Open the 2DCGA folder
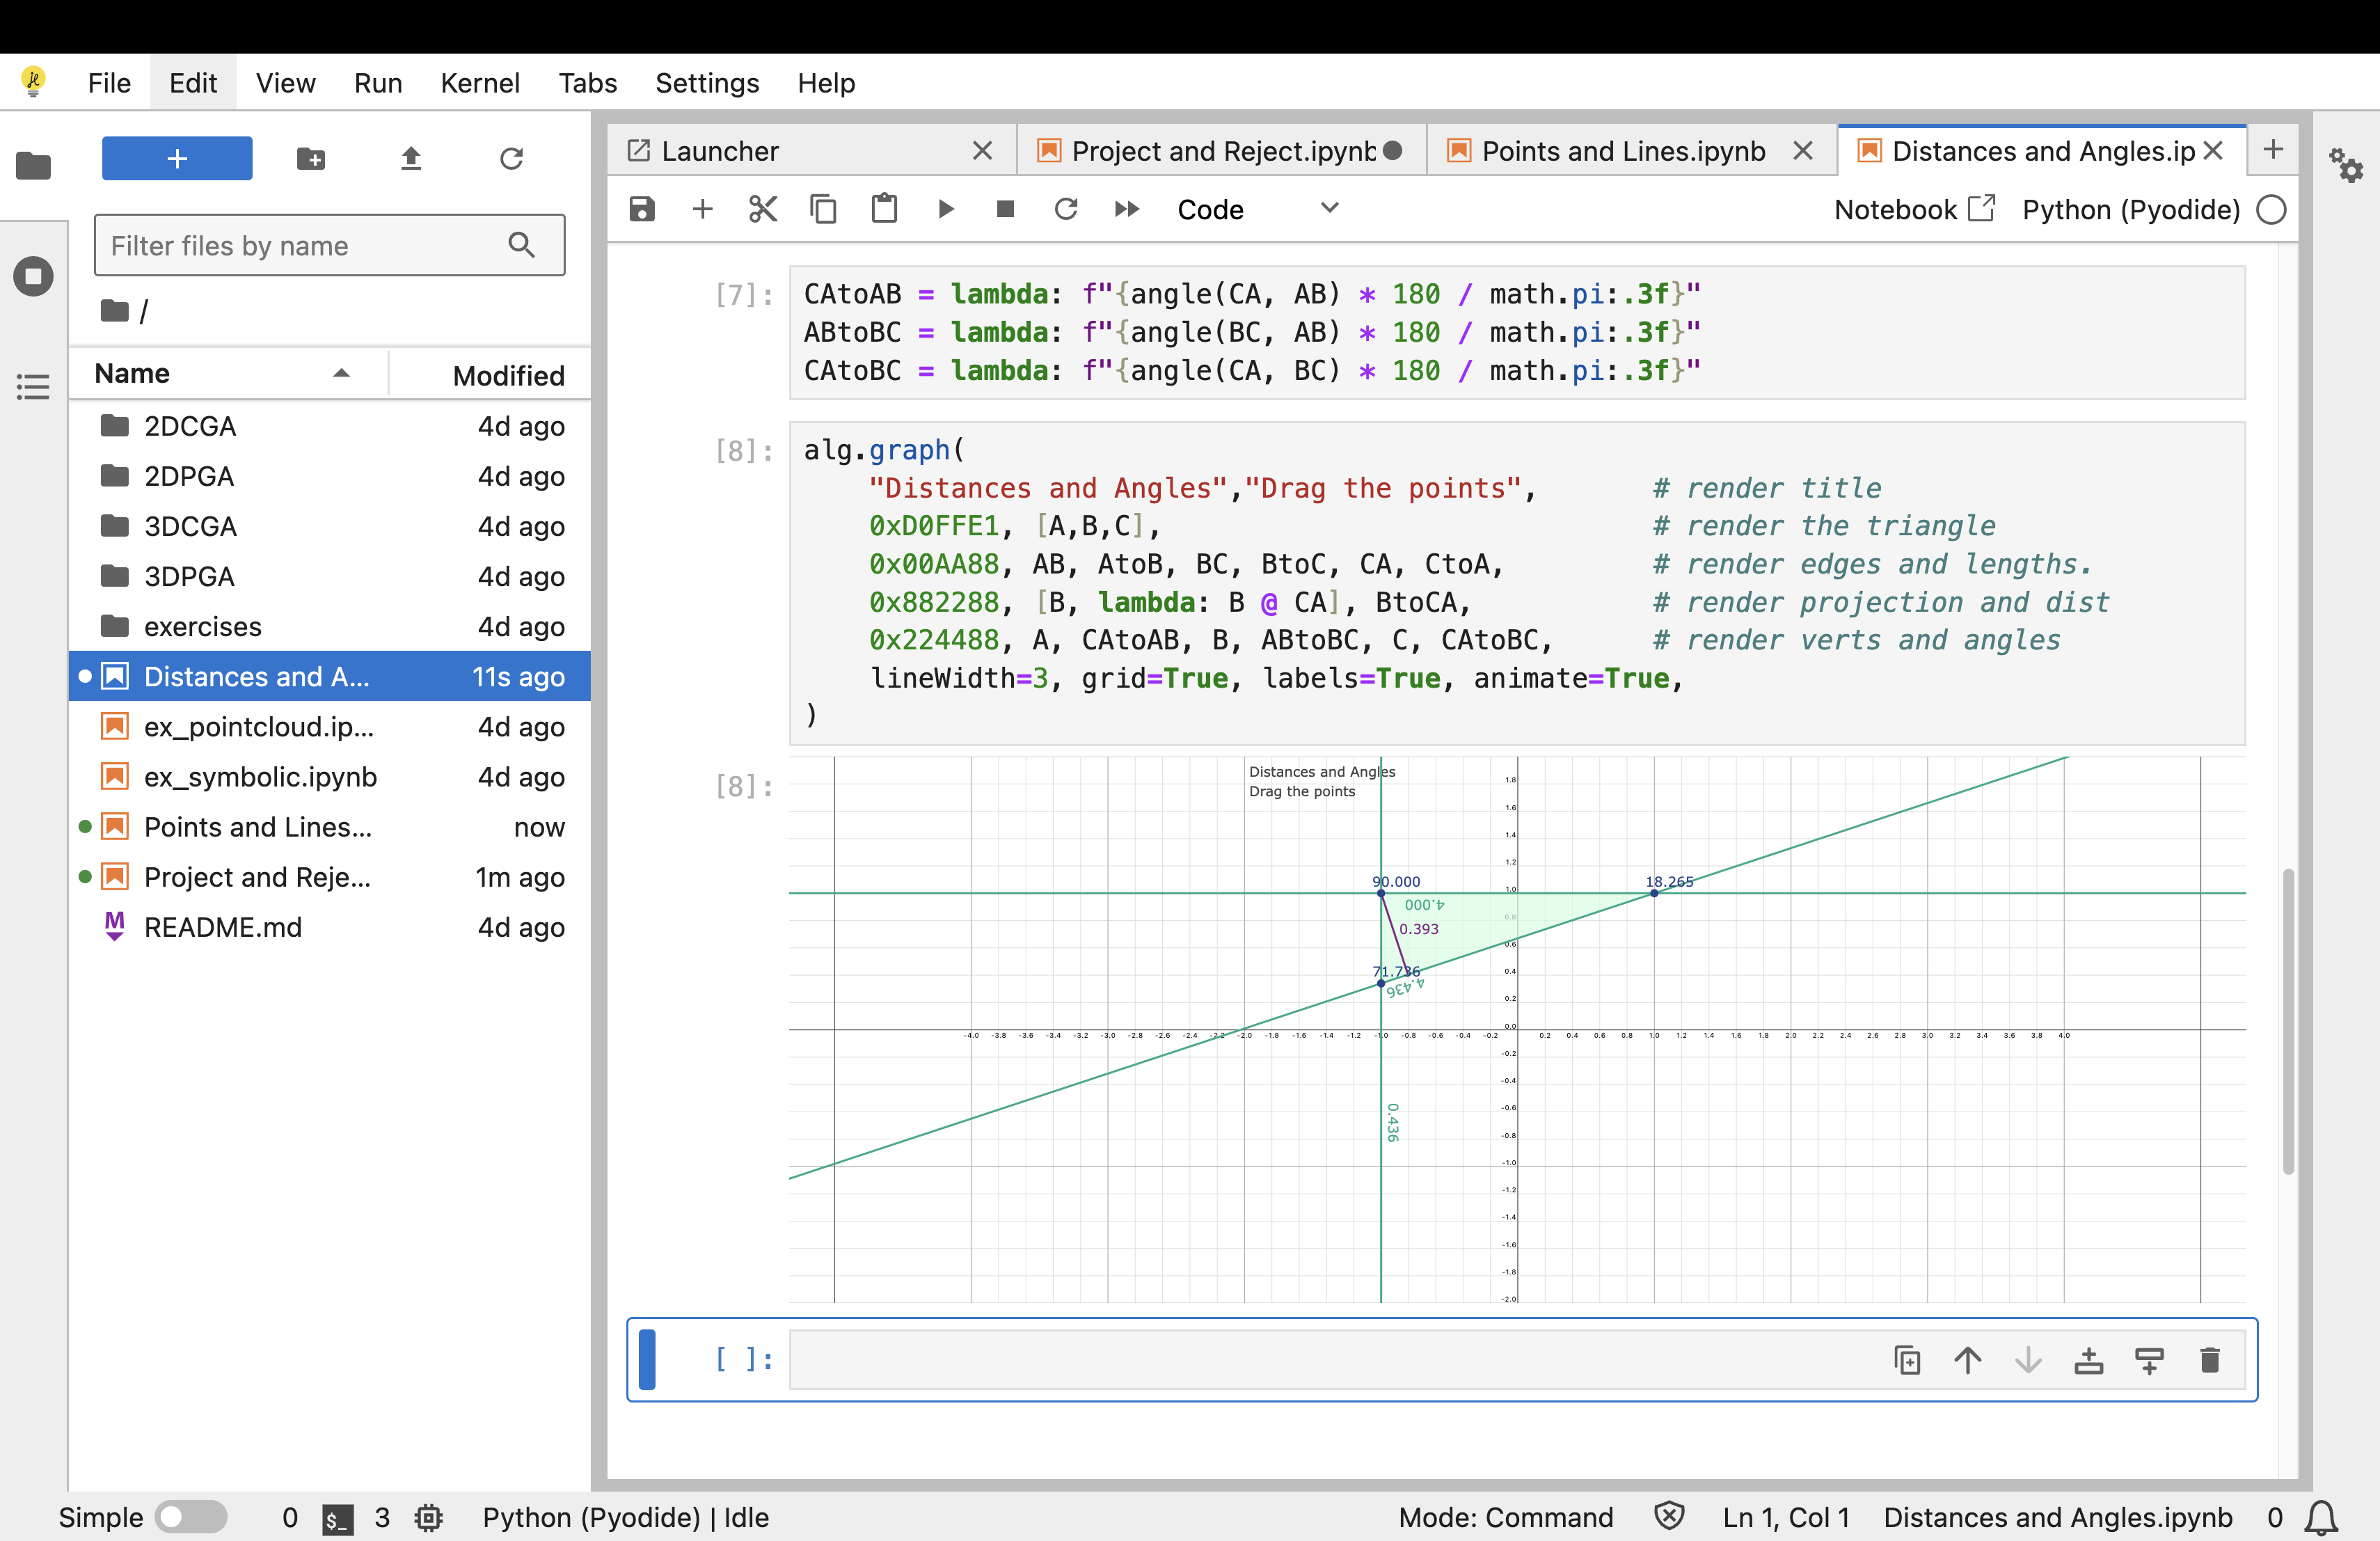The image size is (2380, 1541). 189,426
